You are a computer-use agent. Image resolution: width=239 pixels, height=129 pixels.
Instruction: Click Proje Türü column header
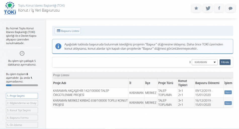[x=166, y=83]
